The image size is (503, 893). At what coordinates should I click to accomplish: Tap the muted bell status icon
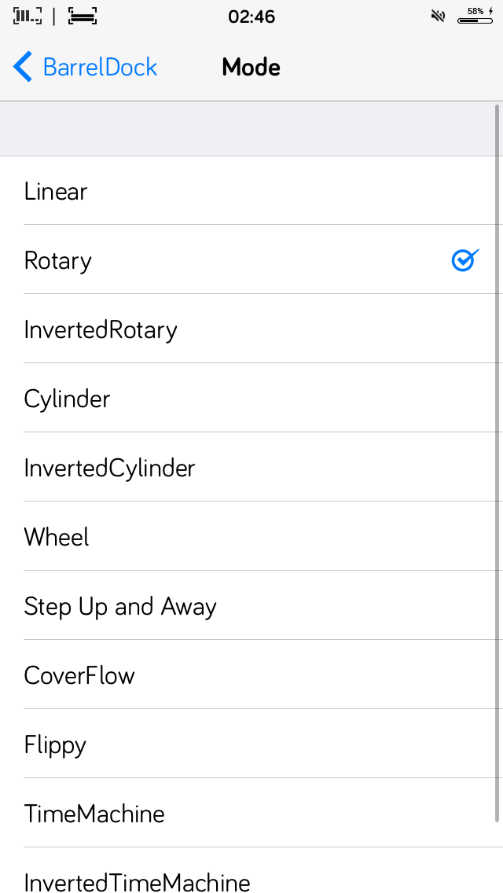click(x=438, y=16)
